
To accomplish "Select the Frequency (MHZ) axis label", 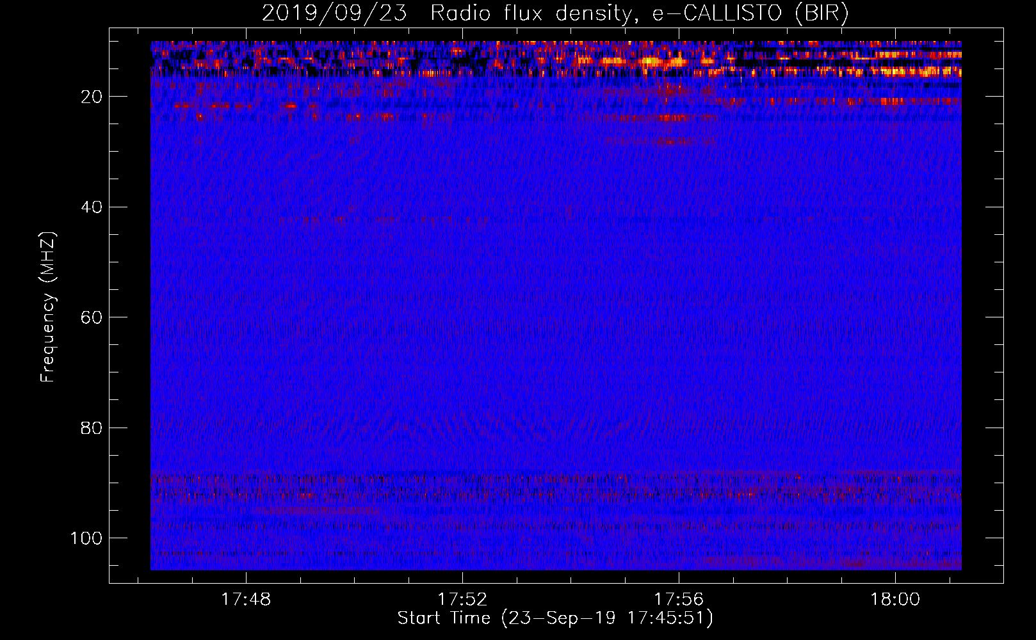I will 48,307.
